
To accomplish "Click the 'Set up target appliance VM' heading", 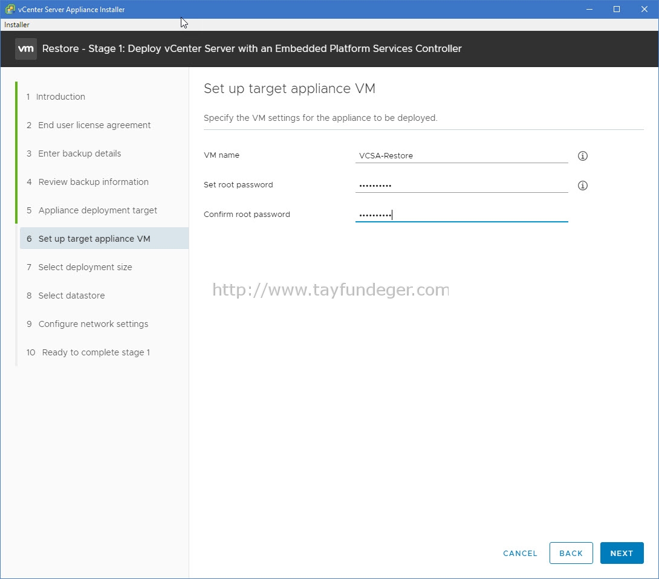I will click(x=290, y=89).
